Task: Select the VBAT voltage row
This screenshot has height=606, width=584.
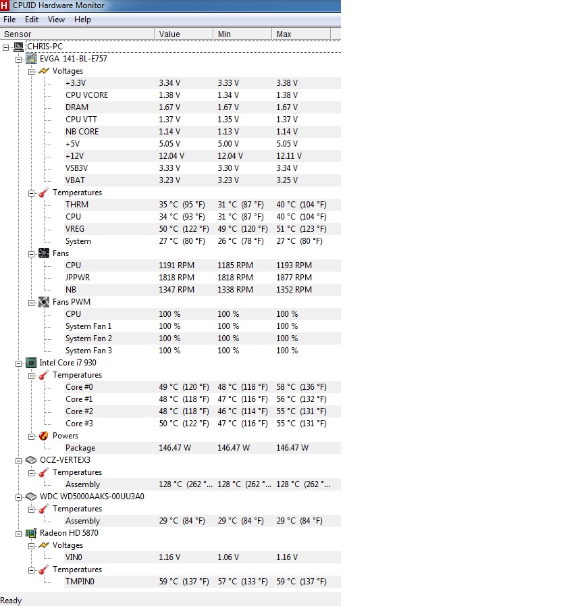Action: pos(203,180)
